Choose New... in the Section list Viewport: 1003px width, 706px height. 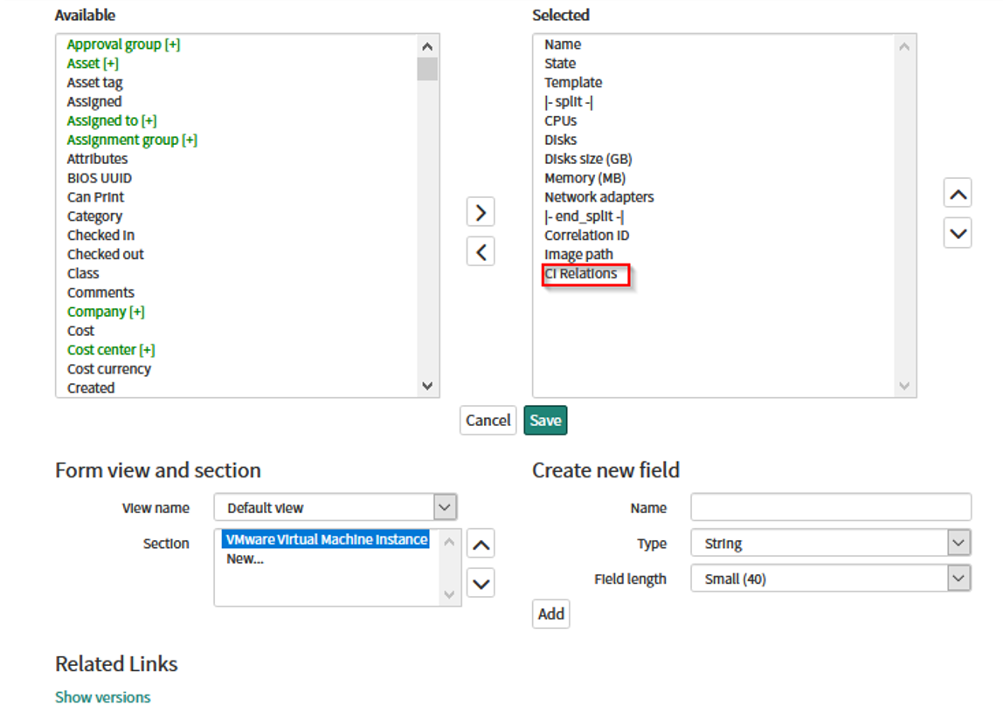point(245,559)
